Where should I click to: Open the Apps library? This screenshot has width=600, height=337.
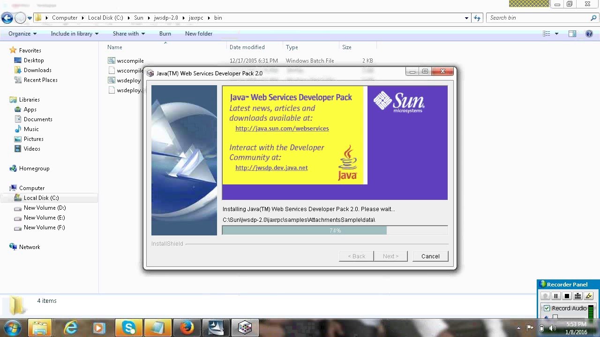point(30,110)
